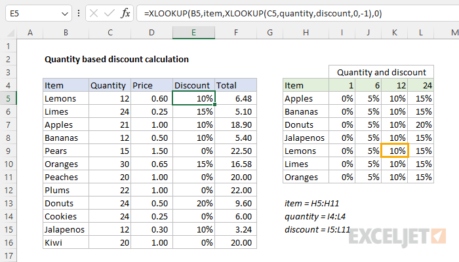The image size is (459, 262).
Task: Click the 'item = H5:H11' note
Action: click(x=311, y=203)
